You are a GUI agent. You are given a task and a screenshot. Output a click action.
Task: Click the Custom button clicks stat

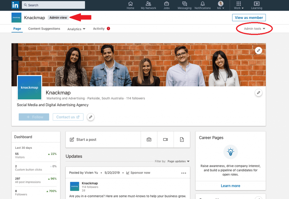click(x=36, y=168)
